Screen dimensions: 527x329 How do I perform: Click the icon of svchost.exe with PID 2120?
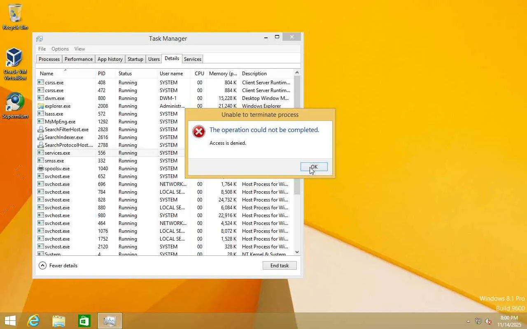(x=41, y=246)
